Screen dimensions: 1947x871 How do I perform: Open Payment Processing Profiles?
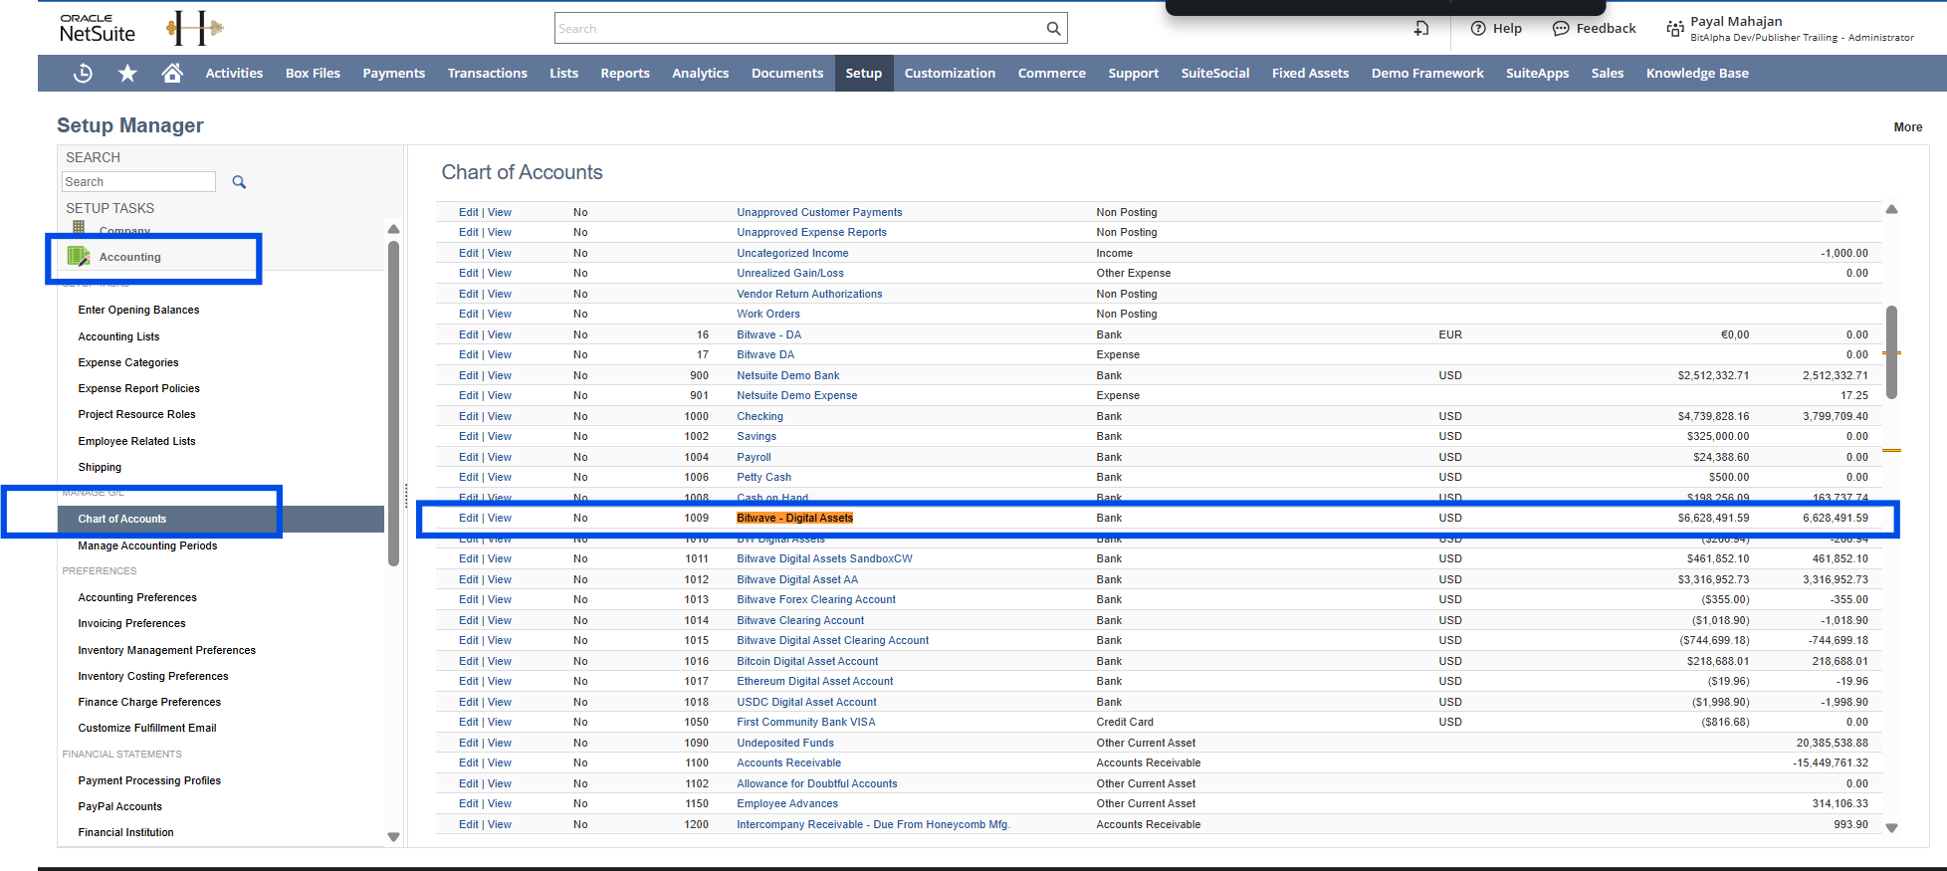(x=149, y=780)
